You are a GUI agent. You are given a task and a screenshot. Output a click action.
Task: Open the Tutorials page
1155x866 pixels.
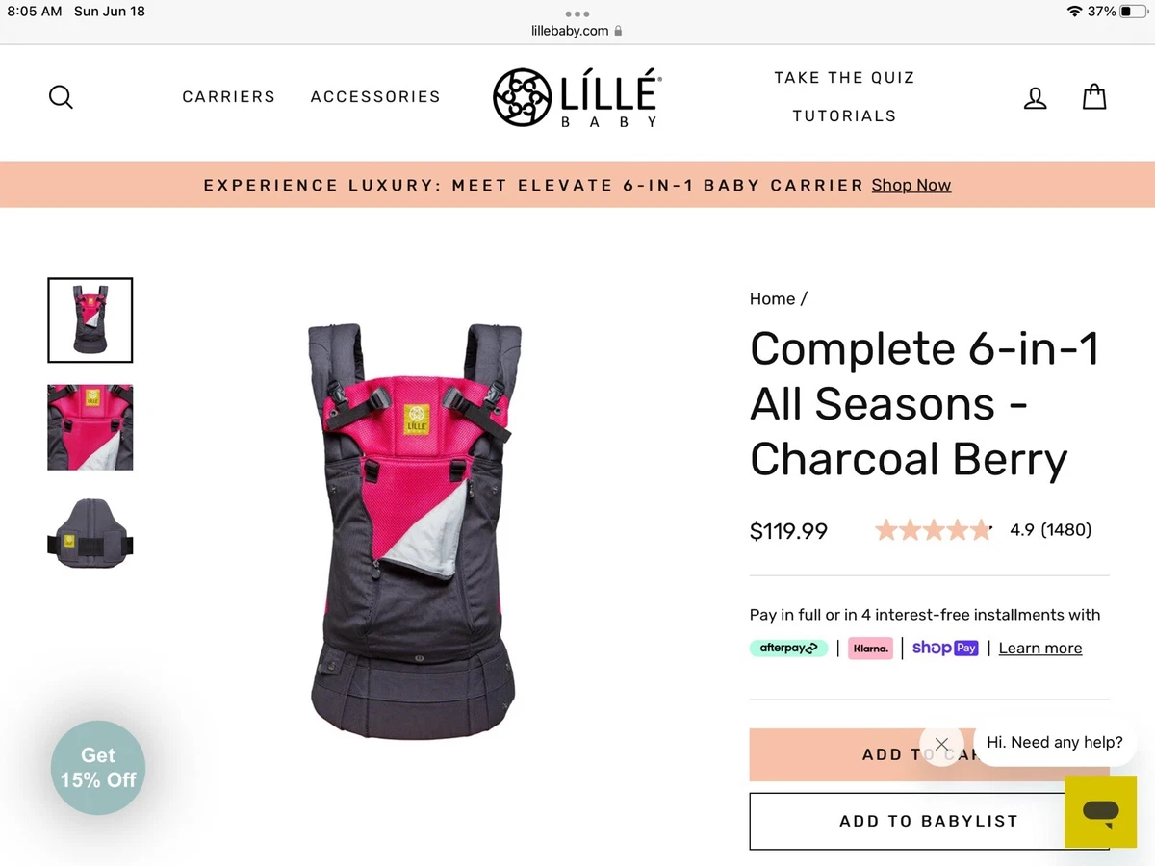click(x=844, y=115)
